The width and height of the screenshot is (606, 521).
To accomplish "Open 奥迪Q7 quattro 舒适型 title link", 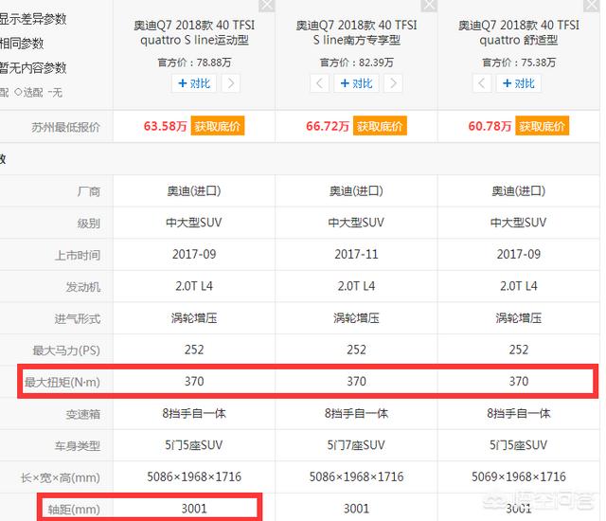I will click(x=519, y=32).
